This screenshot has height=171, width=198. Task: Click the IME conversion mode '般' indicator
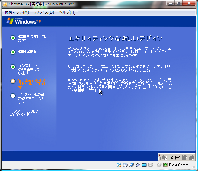tap(177, 158)
